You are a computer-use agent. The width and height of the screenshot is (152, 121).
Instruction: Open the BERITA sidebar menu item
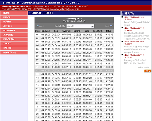pyautogui.click(x=14, y=22)
